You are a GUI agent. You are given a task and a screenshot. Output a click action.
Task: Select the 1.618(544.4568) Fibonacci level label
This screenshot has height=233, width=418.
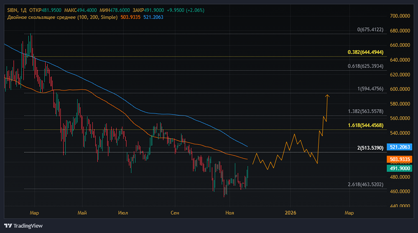click(x=366, y=125)
